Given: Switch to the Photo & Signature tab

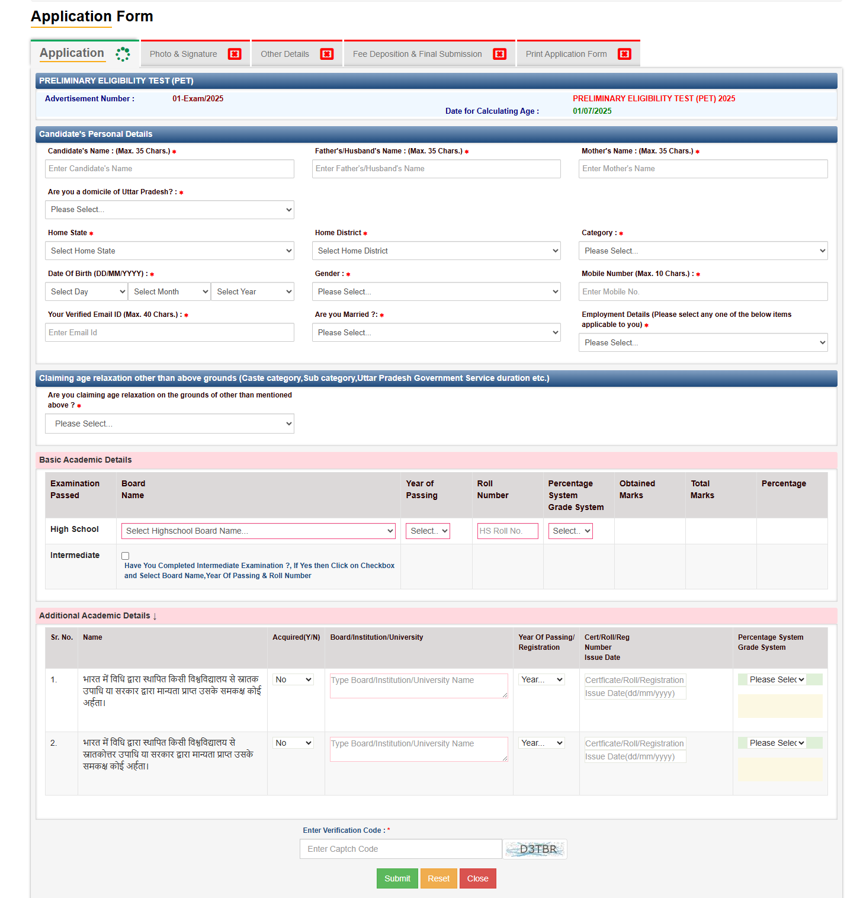Looking at the screenshot, I should (x=195, y=54).
